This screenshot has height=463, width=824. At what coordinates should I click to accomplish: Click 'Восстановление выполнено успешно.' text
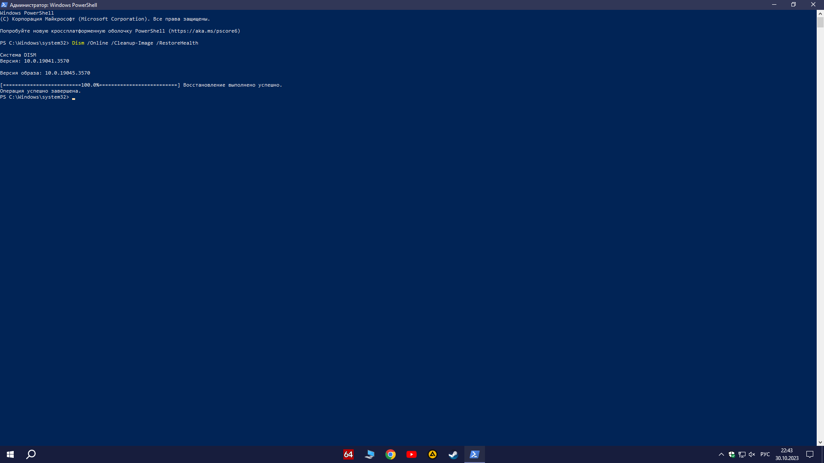click(x=233, y=85)
